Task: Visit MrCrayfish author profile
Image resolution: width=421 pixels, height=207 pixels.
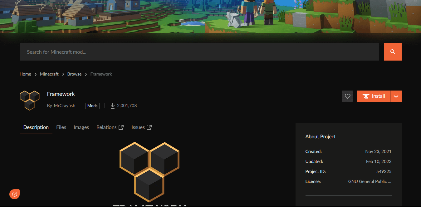Action: coord(65,106)
